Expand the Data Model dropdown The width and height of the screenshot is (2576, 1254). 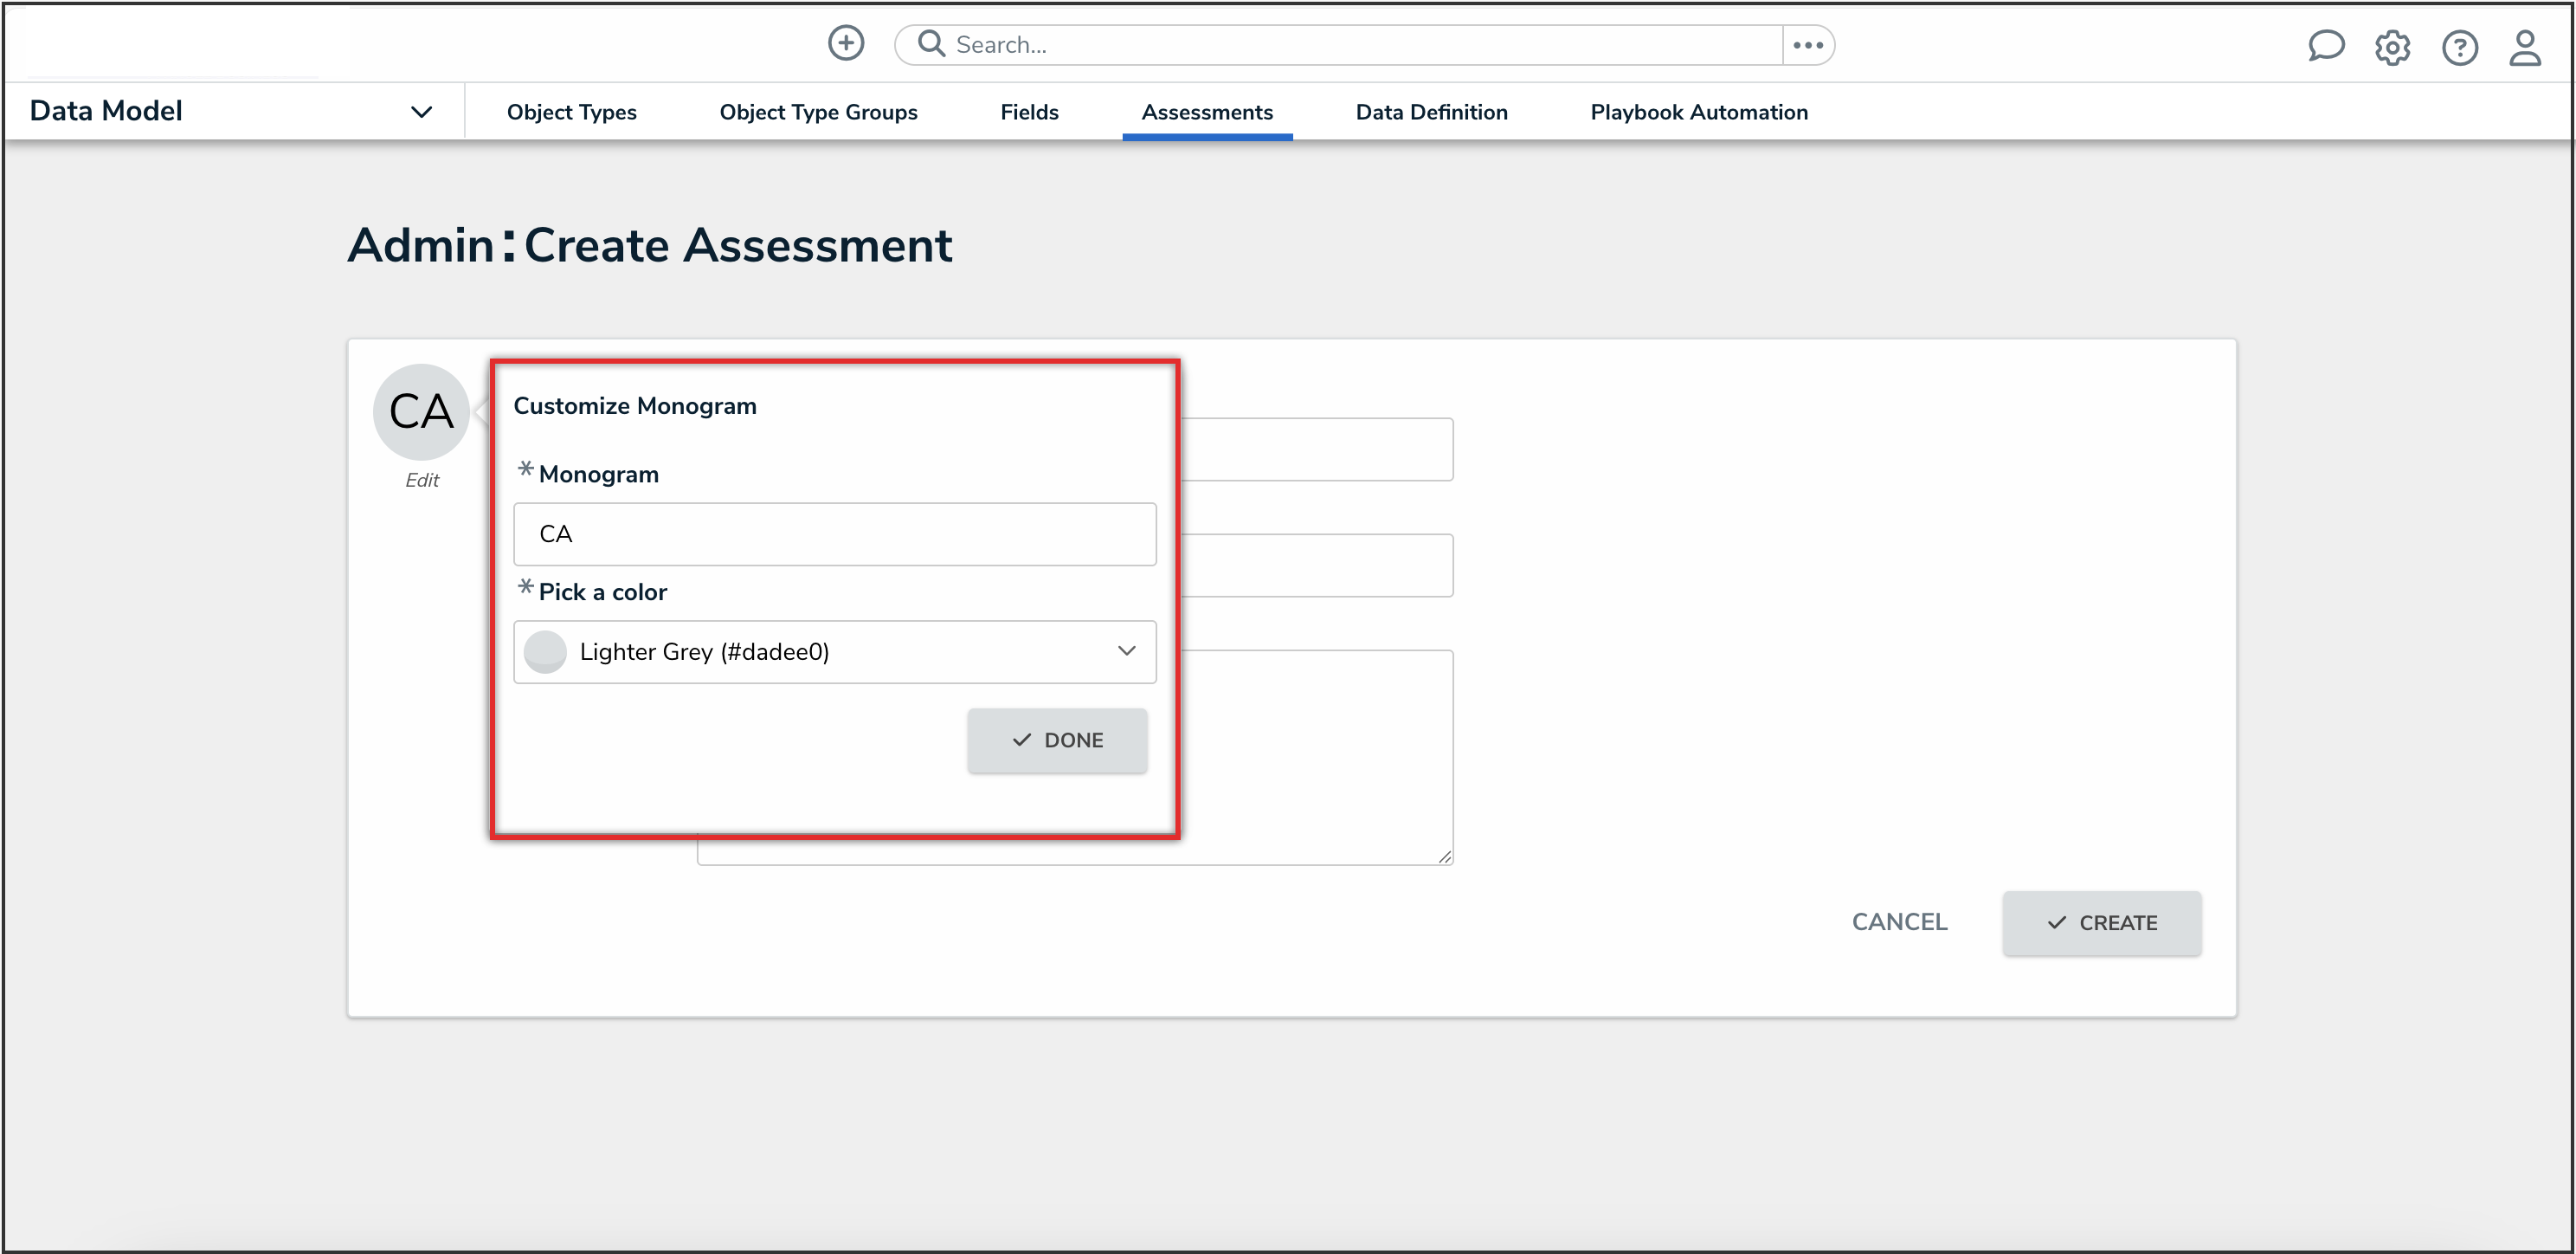[421, 112]
